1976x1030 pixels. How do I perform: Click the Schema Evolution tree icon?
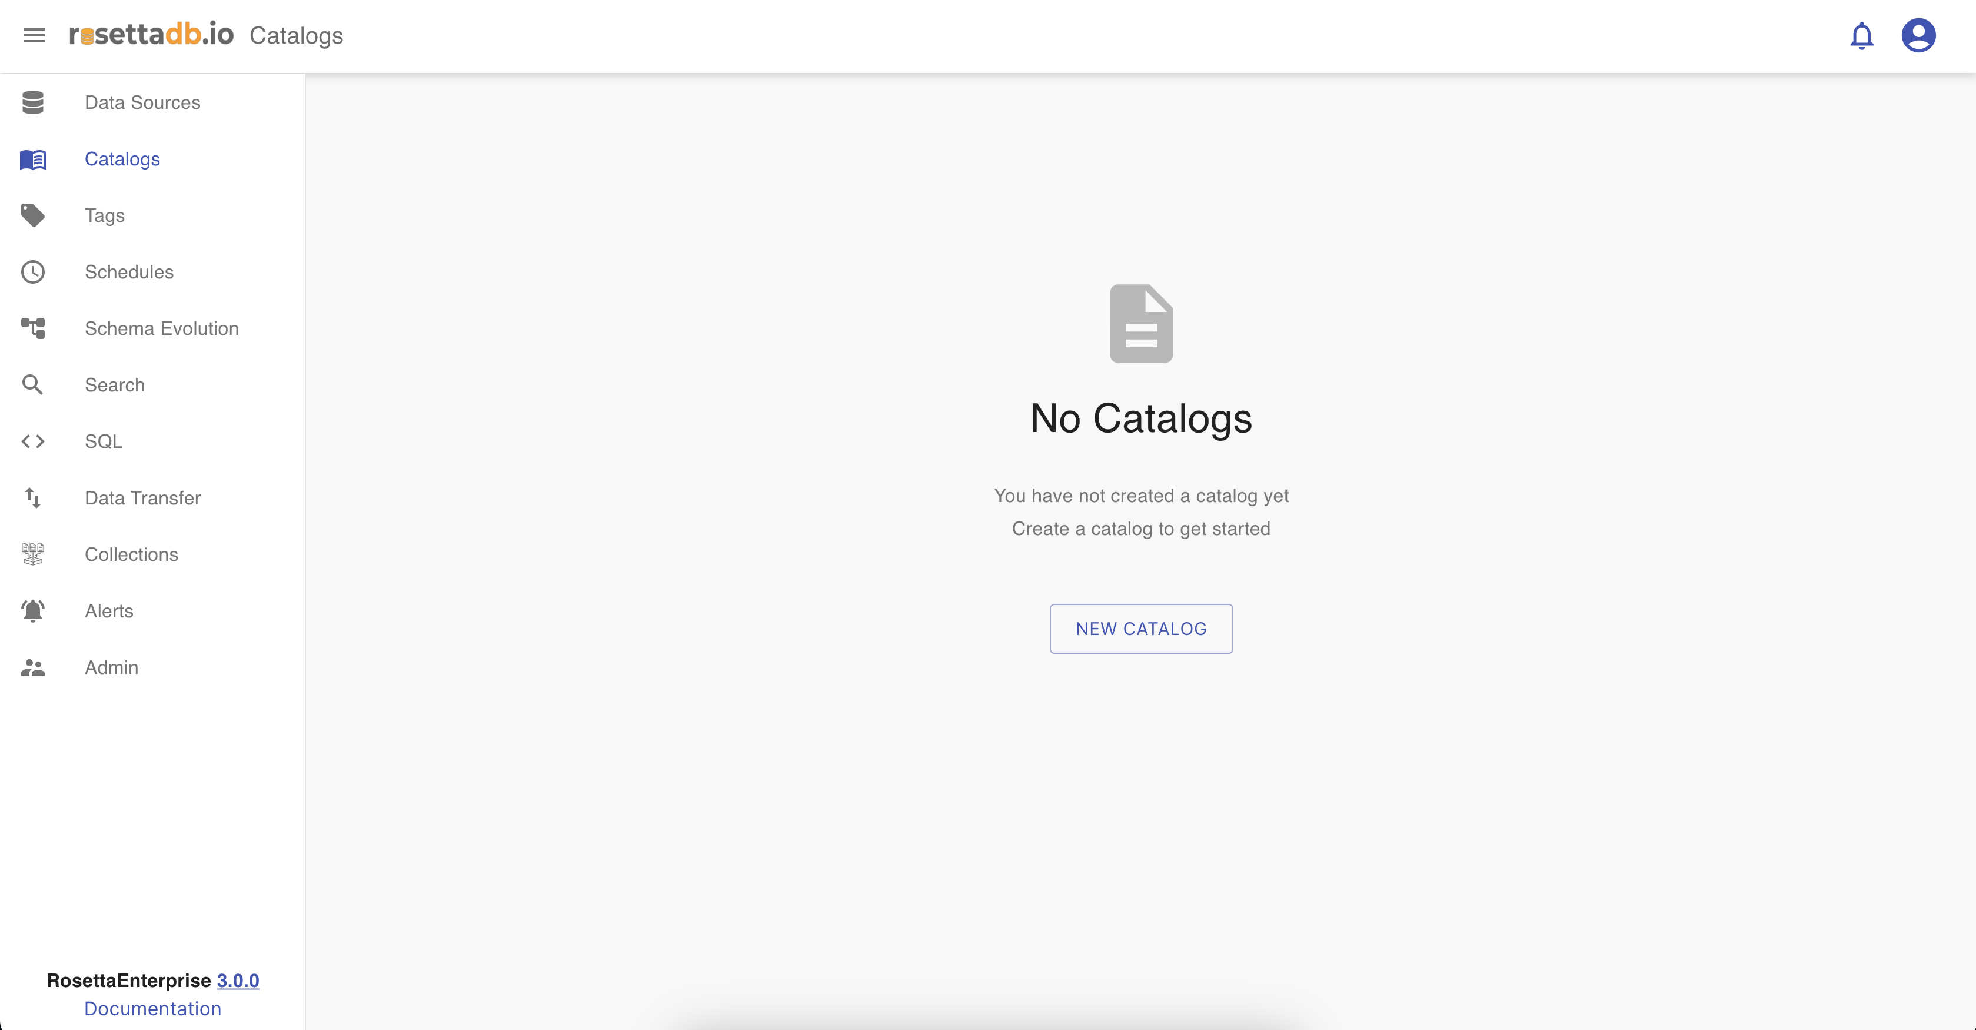(x=33, y=328)
